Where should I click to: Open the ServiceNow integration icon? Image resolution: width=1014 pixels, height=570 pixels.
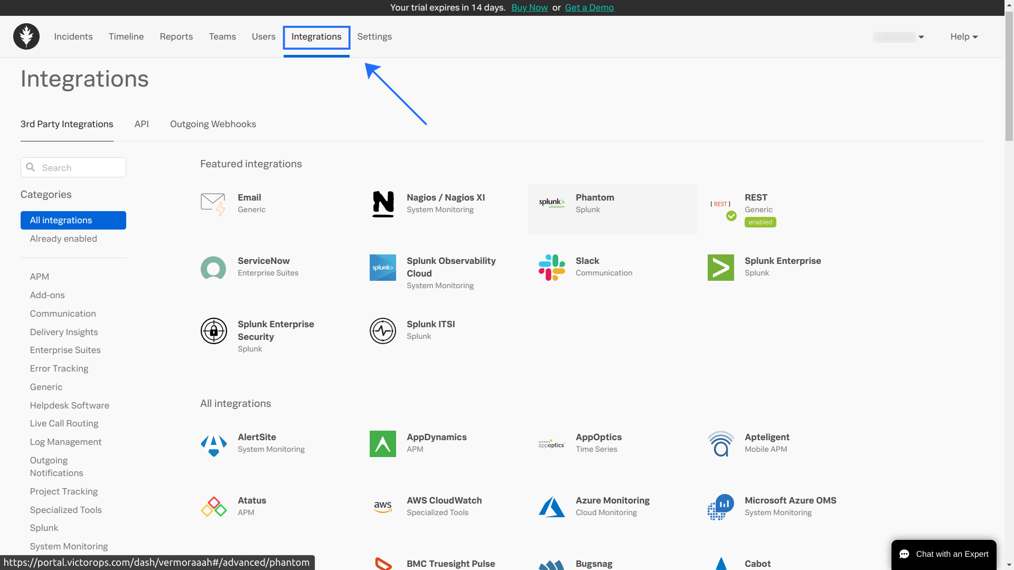point(213,268)
